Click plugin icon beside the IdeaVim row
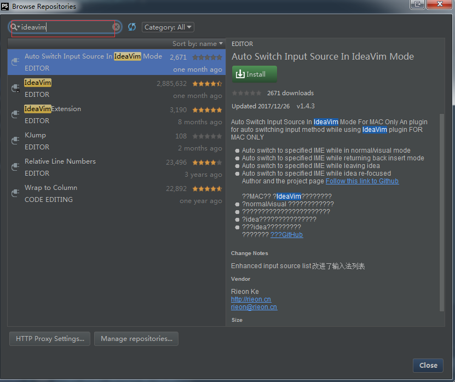Screen dimensions: 455x382 coord(15,88)
